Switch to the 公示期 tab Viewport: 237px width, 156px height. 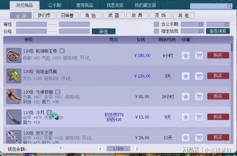click(x=55, y=5)
